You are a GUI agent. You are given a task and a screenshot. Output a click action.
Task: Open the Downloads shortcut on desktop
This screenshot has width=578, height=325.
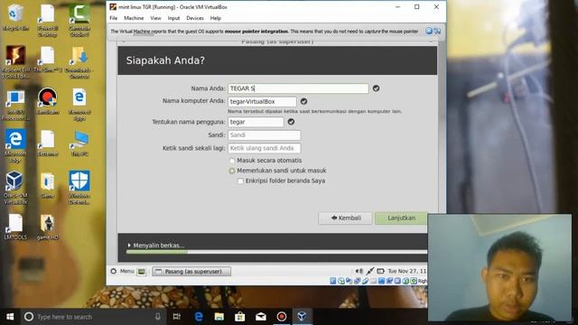[79, 62]
